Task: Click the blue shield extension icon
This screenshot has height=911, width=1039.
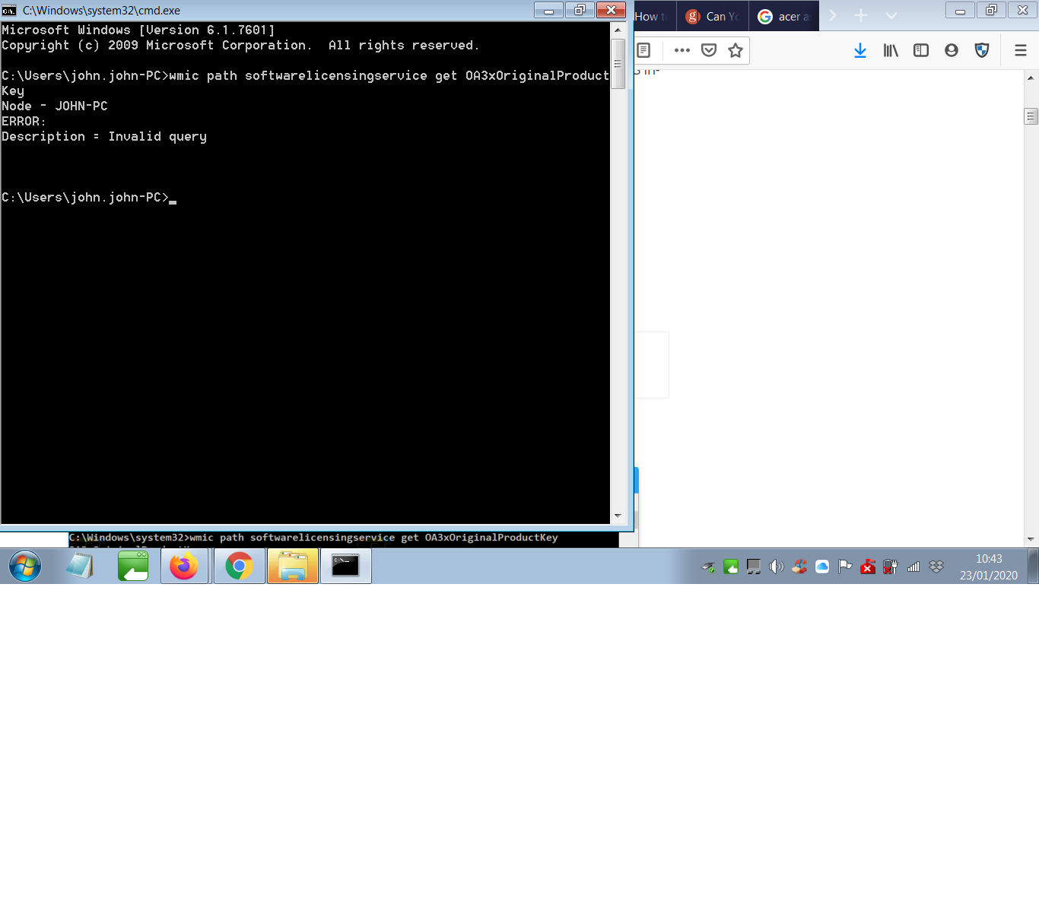Action: (982, 50)
